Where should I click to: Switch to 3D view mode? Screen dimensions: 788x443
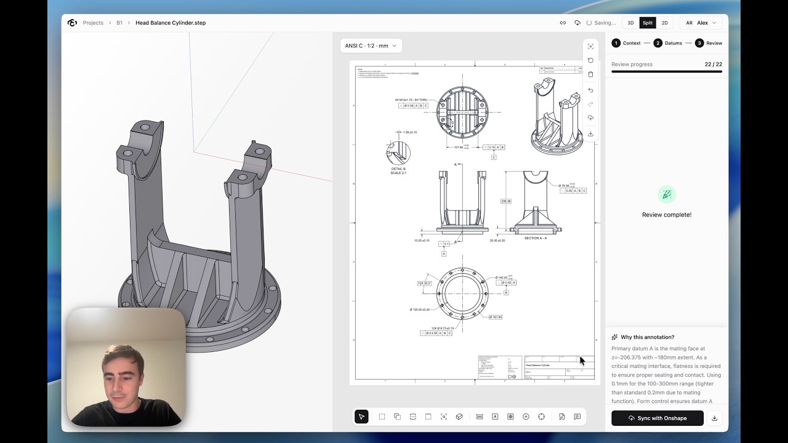[x=630, y=23]
